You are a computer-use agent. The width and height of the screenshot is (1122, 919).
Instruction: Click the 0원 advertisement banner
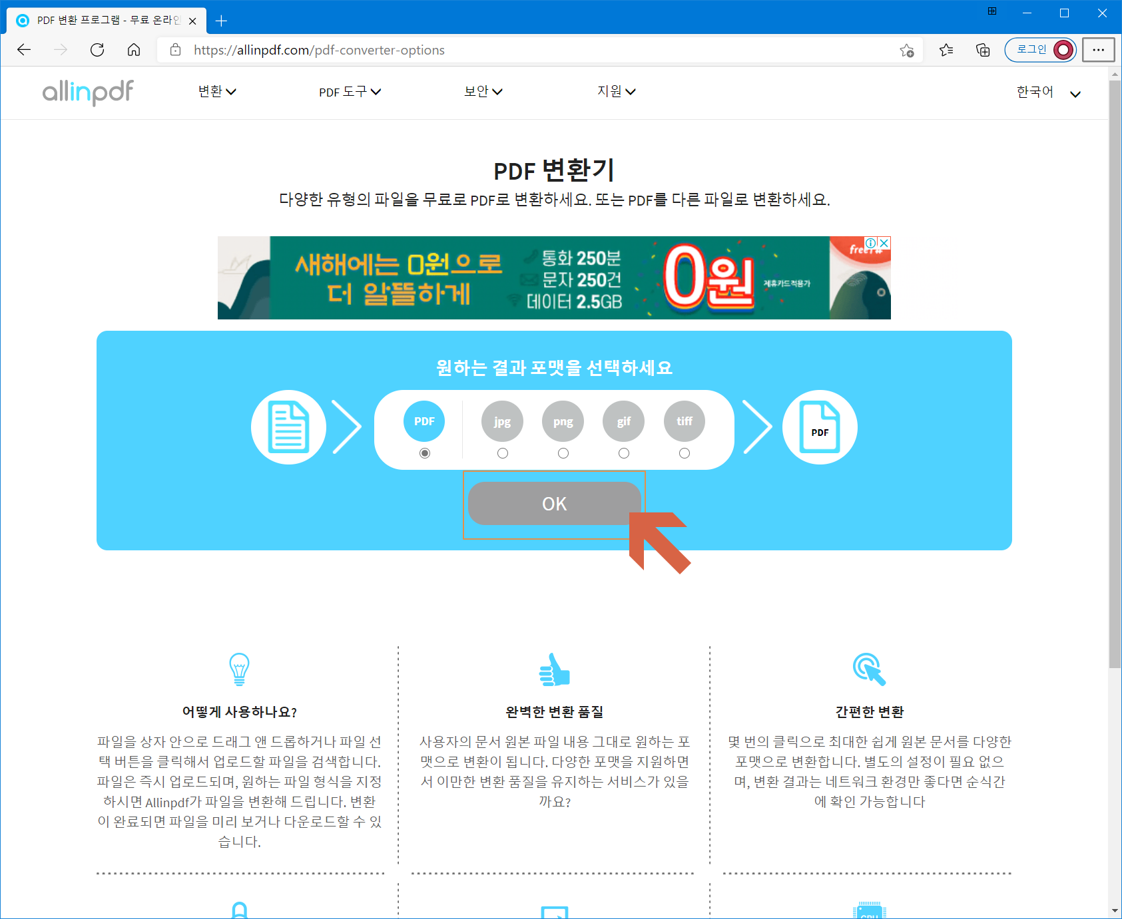coord(554,277)
